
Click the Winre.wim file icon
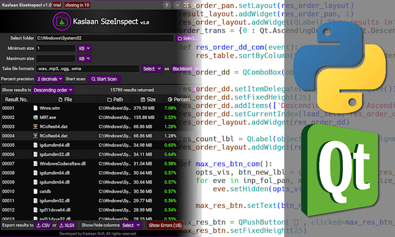point(35,108)
